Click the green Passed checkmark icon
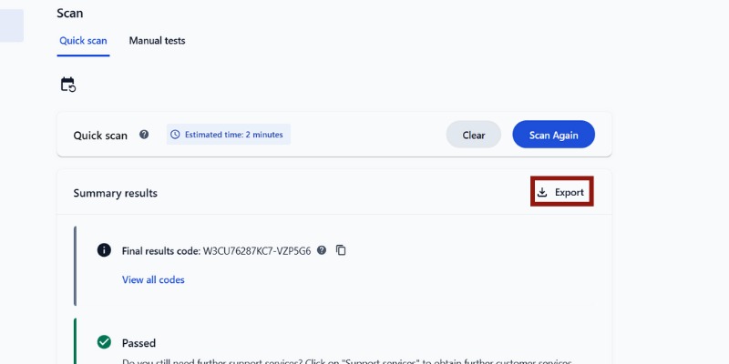The height and width of the screenshot is (364, 729). point(105,343)
